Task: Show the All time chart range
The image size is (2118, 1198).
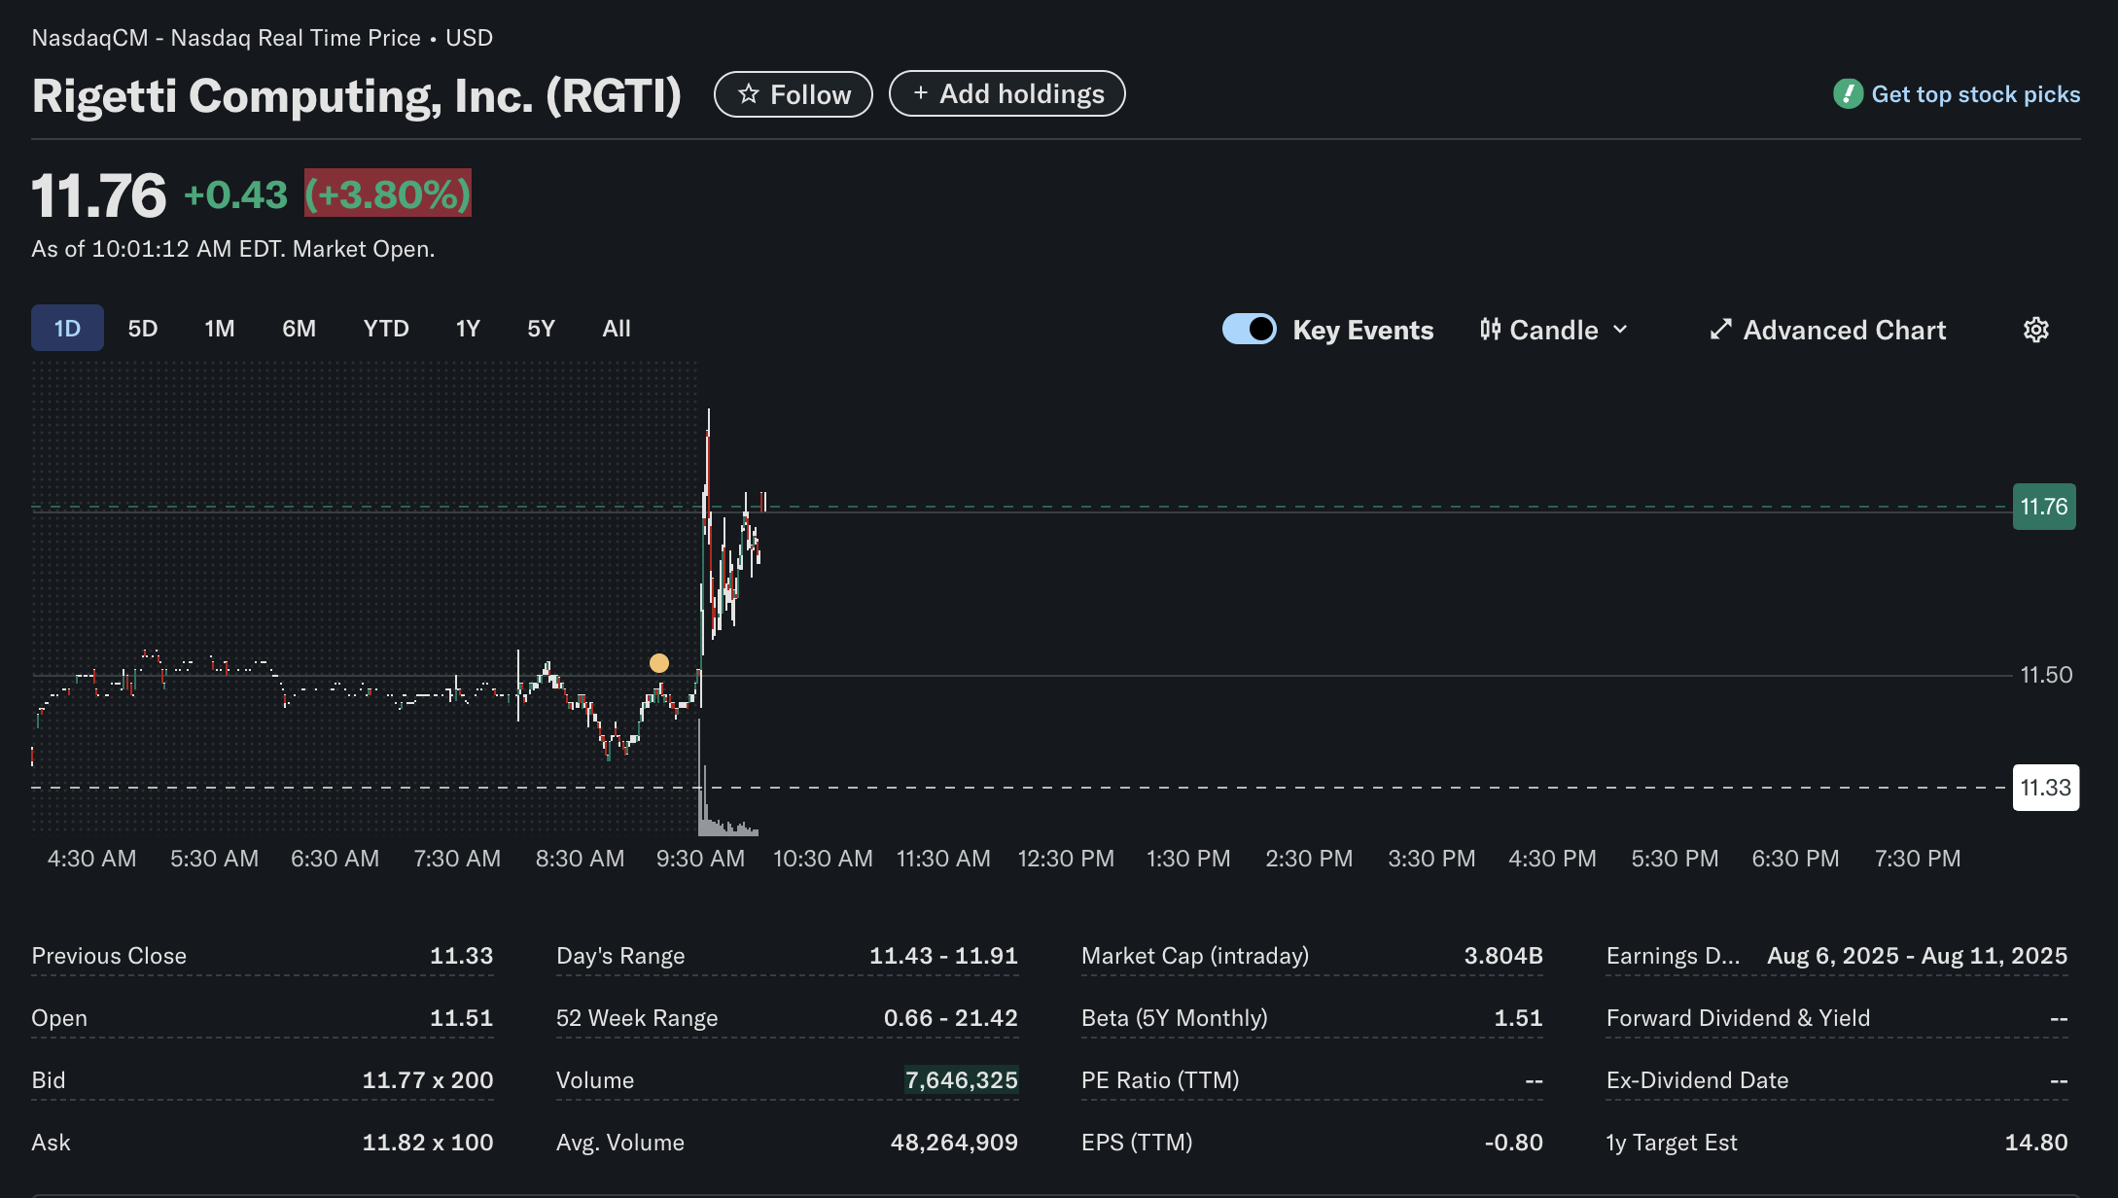Action: (617, 329)
